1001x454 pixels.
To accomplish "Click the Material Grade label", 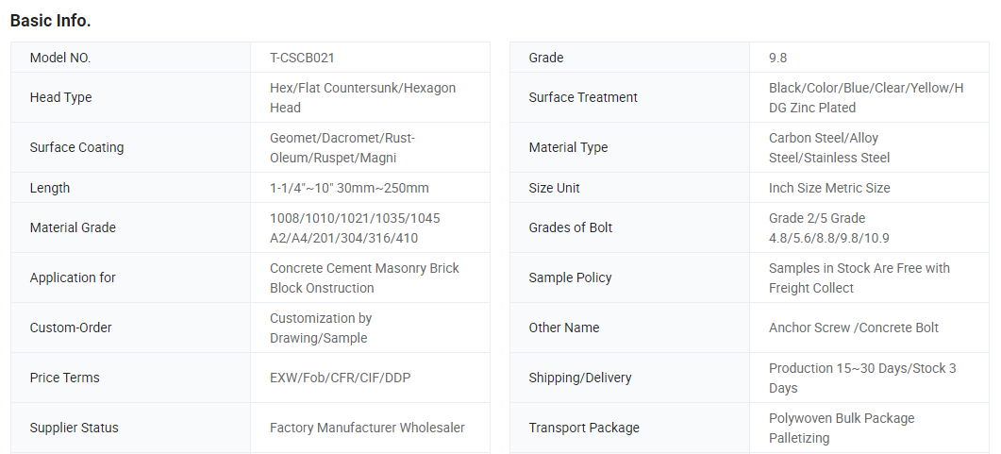I will click(x=73, y=227).
